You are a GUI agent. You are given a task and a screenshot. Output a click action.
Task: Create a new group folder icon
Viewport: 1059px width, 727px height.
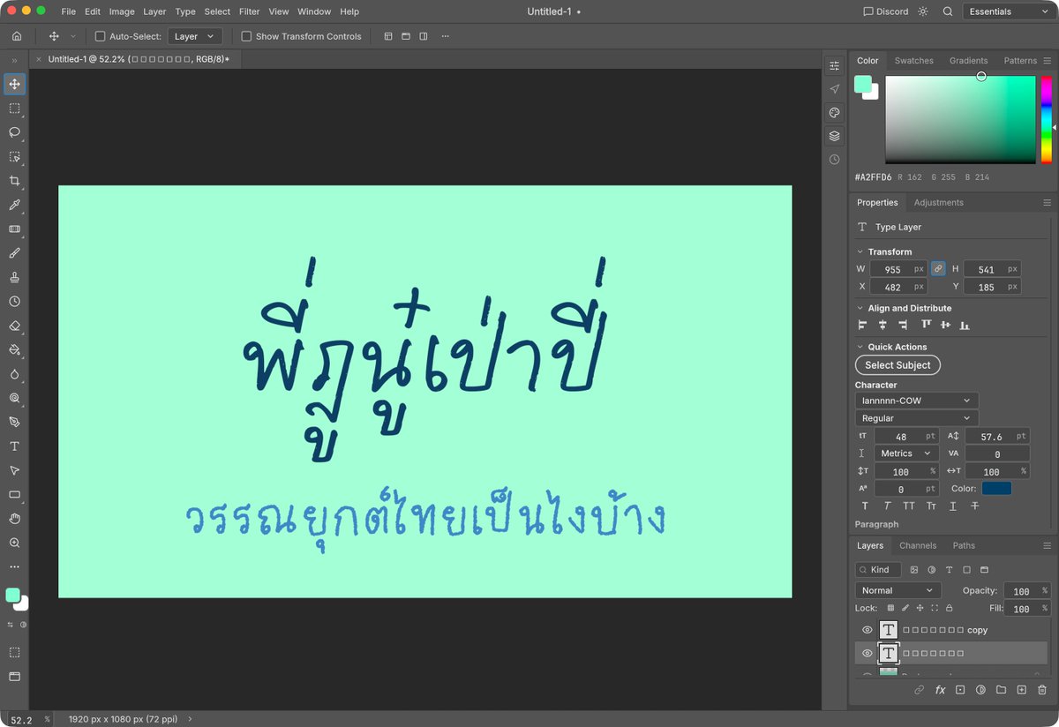1001,690
